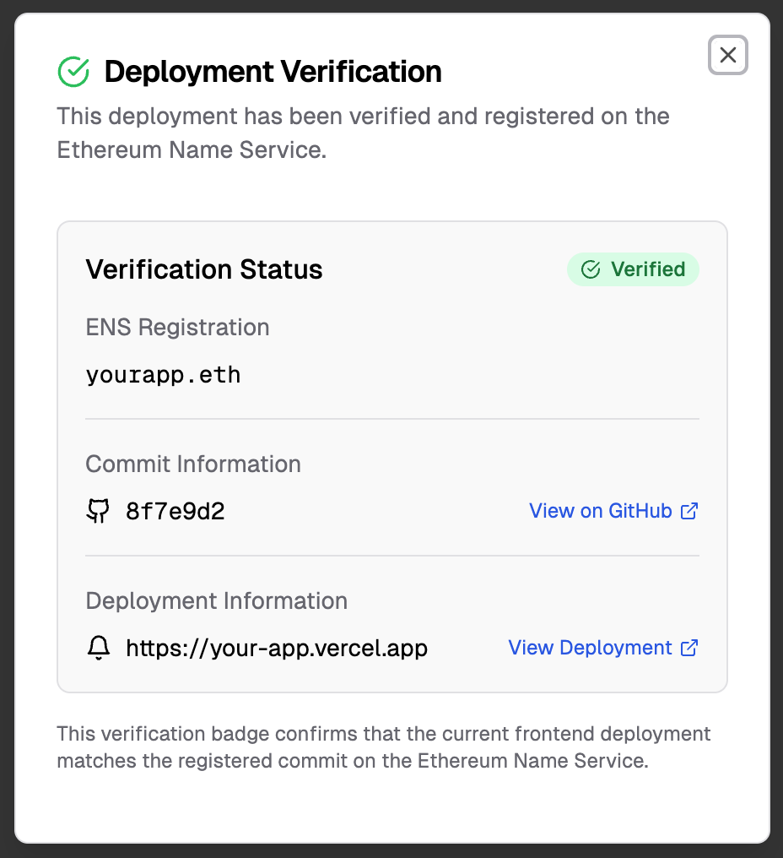This screenshot has height=858, width=783.
Task: Select the URL https://your-app.vercel.app
Action: tap(277, 648)
